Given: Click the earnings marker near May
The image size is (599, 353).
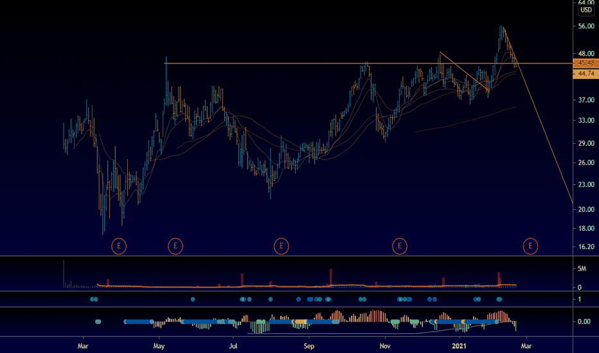Looking at the screenshot, I should pos(175,246).
